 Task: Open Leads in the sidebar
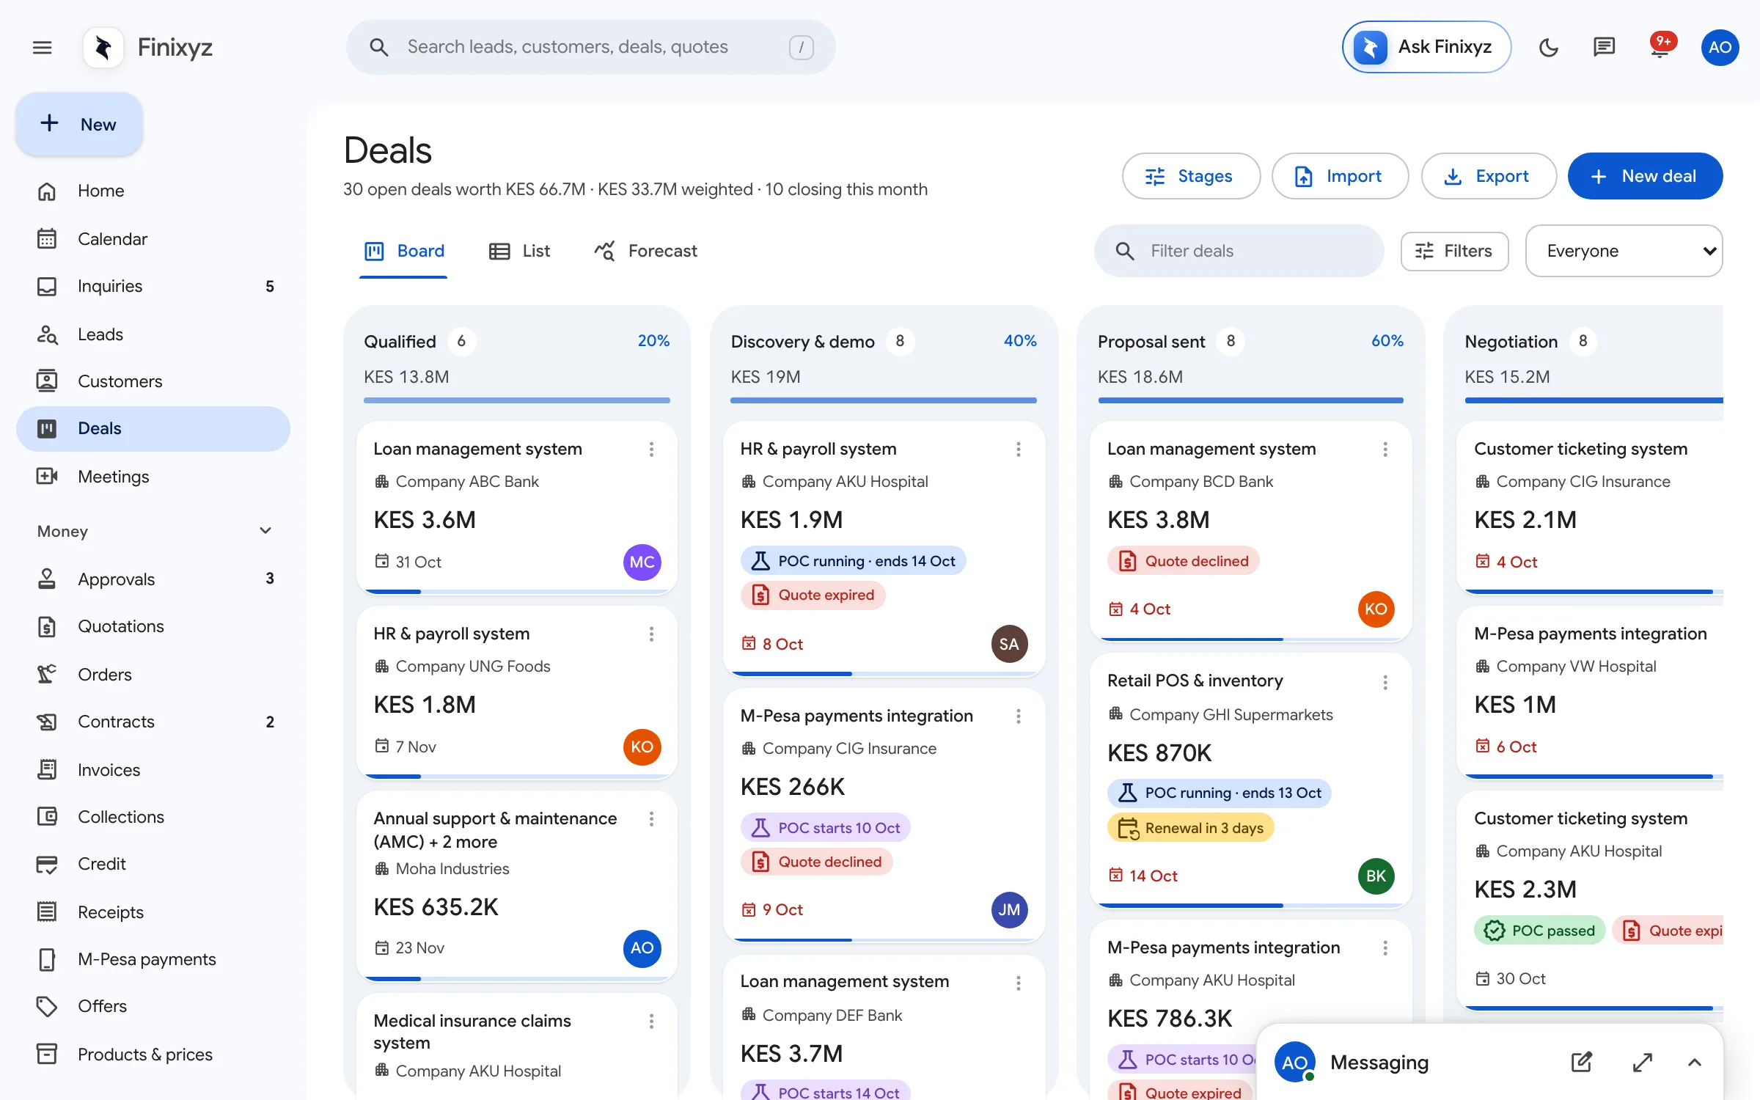tap(153, 334)
